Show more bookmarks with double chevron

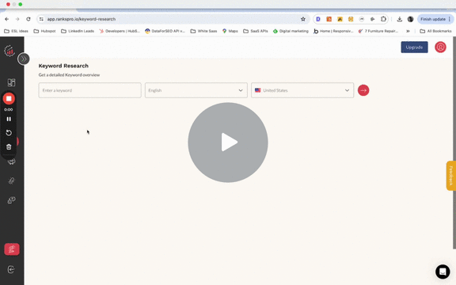408,31
